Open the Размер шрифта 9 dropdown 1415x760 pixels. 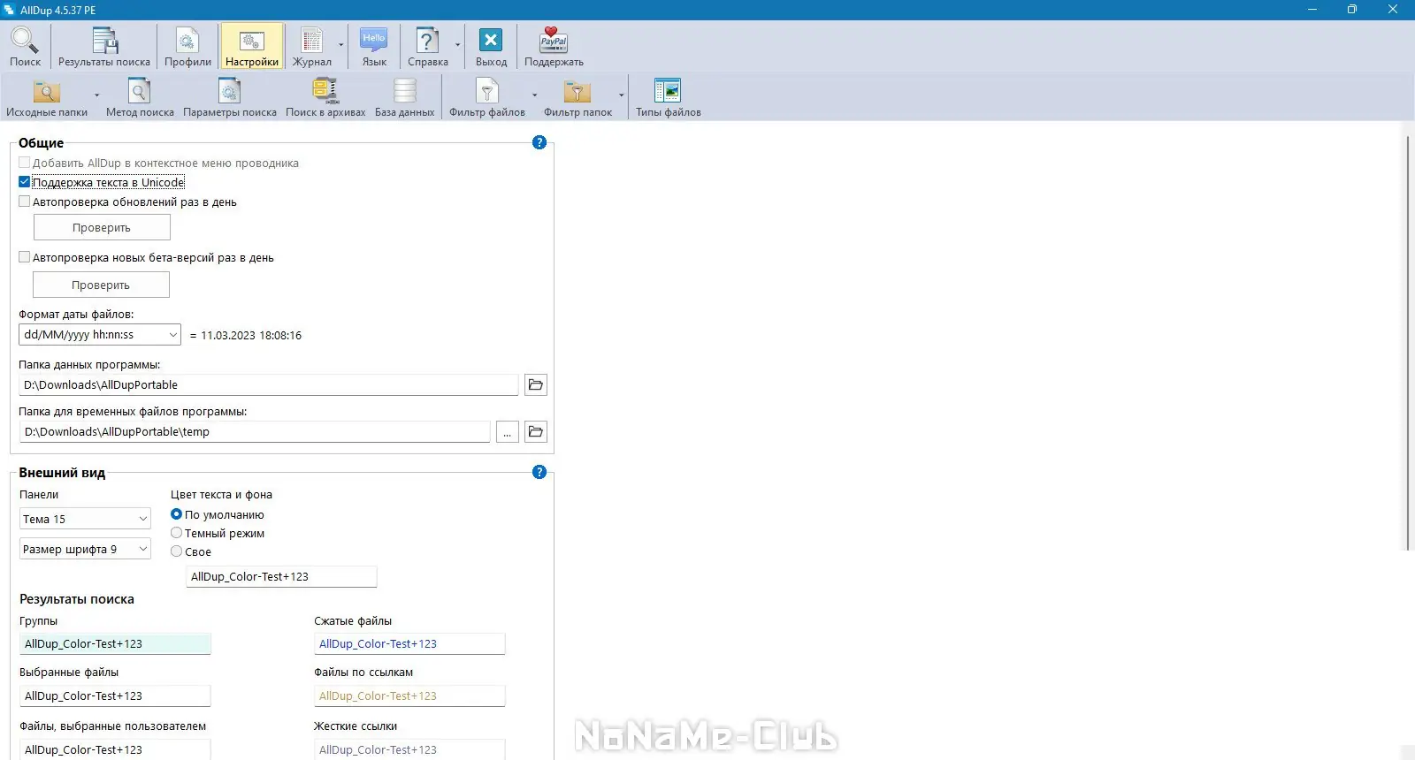[85, 549]
